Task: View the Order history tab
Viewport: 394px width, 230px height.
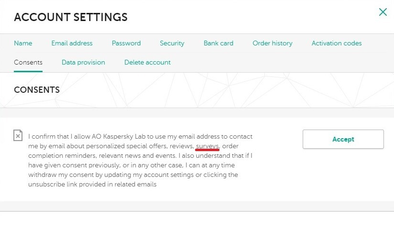Action: point(273,43)
